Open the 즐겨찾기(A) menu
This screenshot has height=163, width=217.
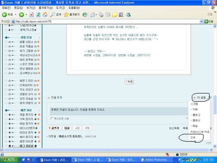click(x=46, y=8)
